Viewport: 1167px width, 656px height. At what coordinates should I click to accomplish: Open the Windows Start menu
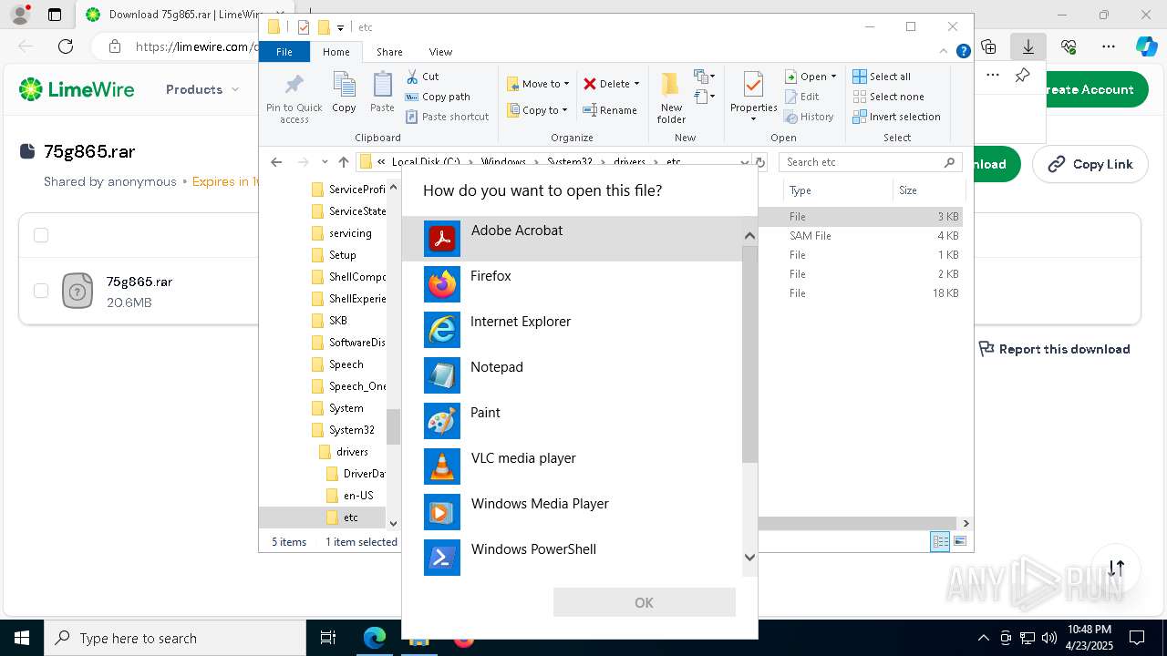[x=22, y=638]
